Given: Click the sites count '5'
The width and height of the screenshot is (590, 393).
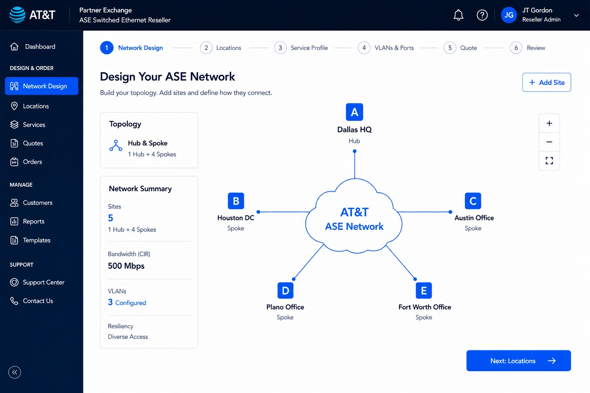Looking at the screenshot, I should coord(111,218).
